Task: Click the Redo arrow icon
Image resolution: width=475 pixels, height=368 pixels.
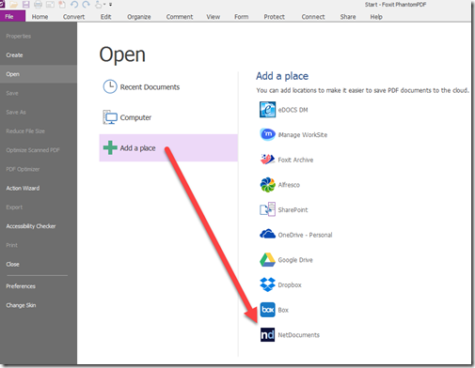Action: coord(87,4)
